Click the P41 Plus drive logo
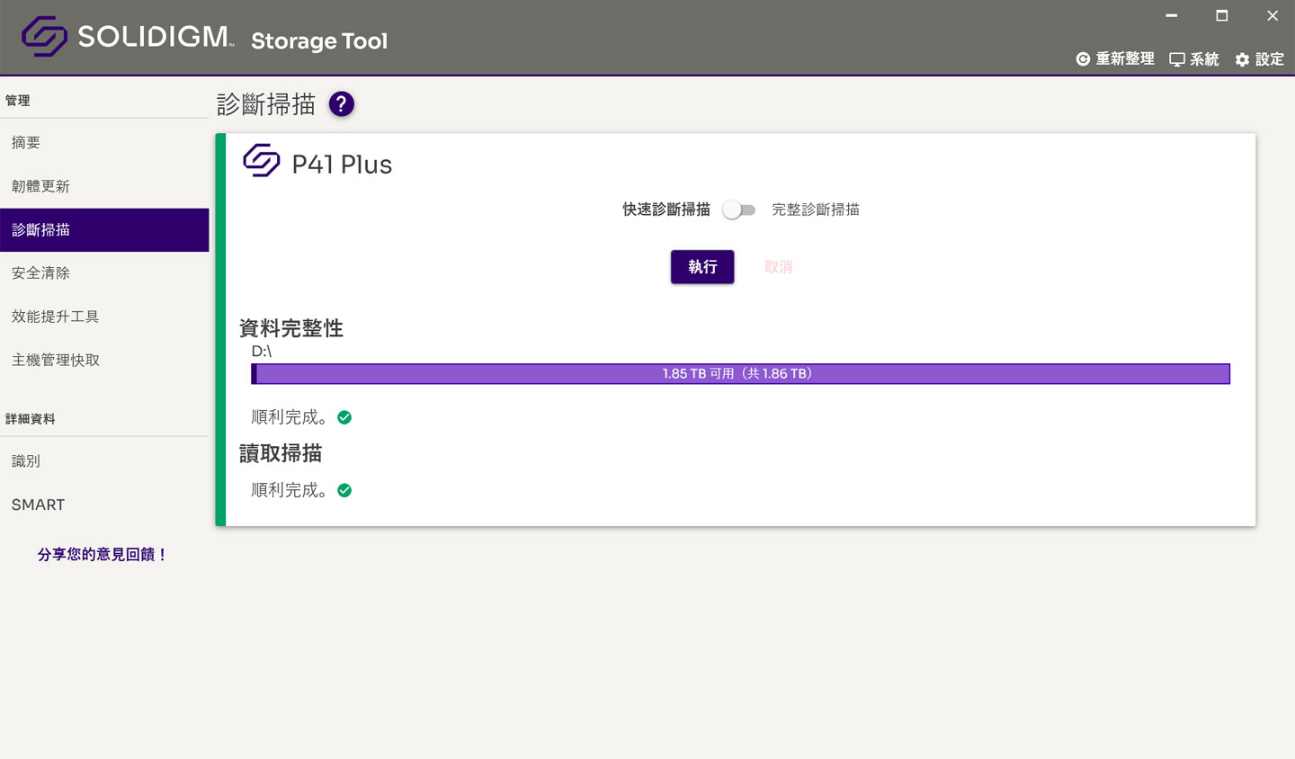 click(261, 161)
